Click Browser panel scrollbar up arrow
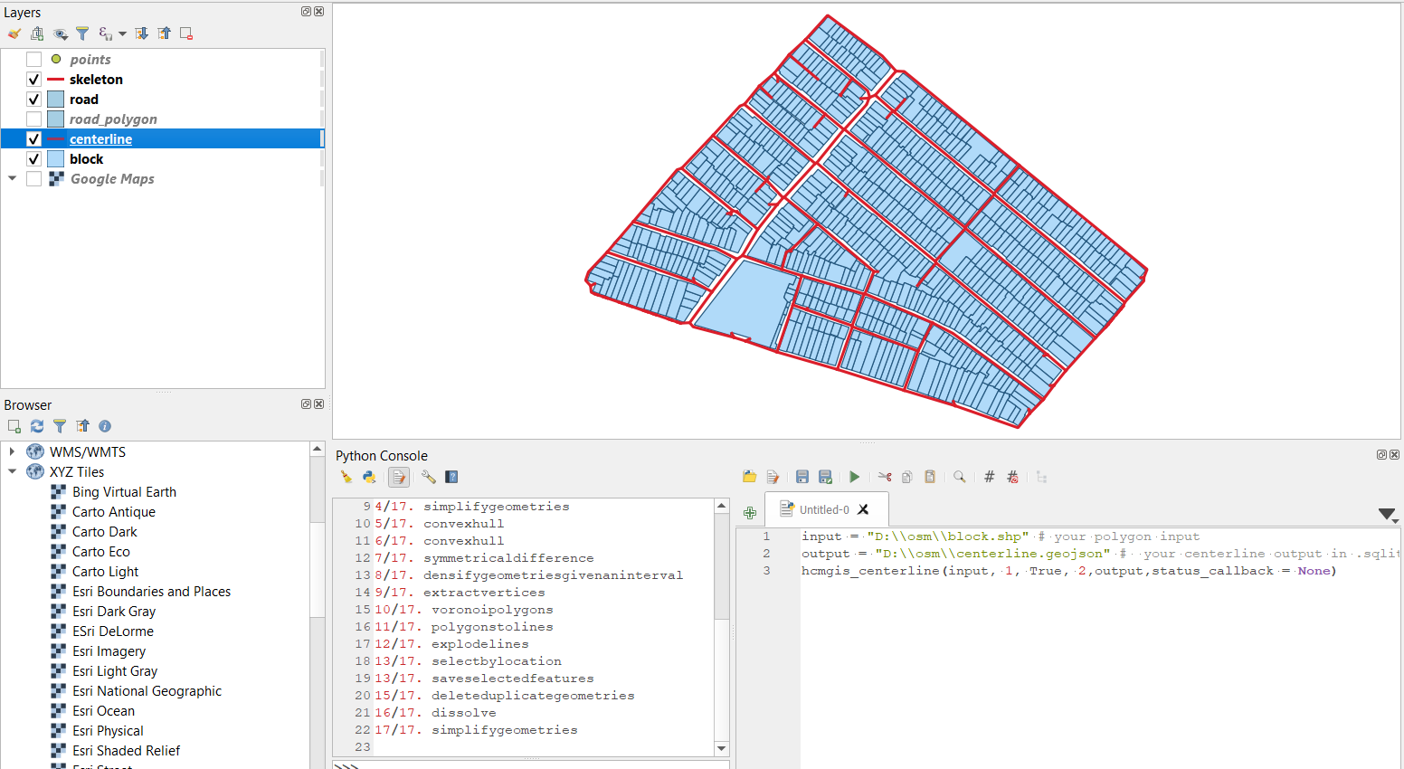This screenshot has width=1404, height=769. [318, 449]
